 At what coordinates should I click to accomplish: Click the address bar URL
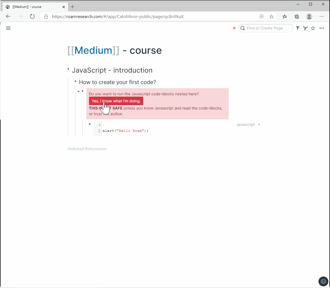(x=118, y=16)
